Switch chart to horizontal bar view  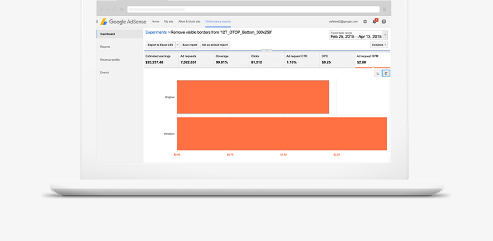pos(386,73)
